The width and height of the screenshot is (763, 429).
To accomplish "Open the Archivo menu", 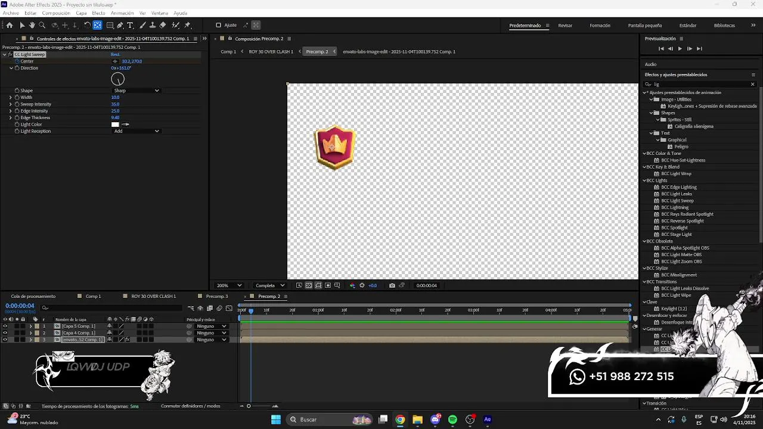I will click(11, 13).
